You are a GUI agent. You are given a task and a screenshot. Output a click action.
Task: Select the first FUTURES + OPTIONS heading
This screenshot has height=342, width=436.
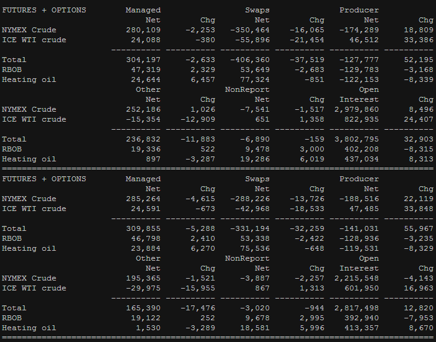point(44,10)
